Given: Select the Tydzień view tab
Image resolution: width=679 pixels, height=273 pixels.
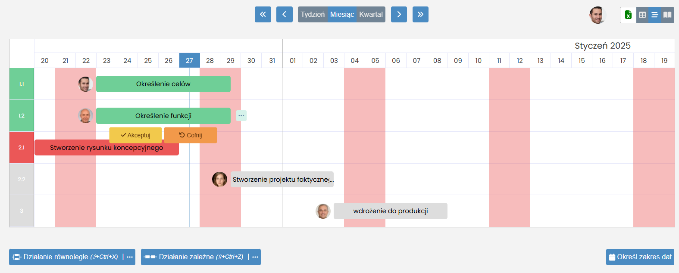Looking at the screenshot, I should click(313, 14).
